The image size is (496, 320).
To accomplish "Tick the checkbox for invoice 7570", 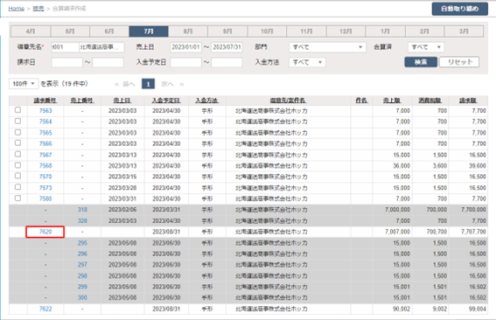I will (x=18, y=176).
